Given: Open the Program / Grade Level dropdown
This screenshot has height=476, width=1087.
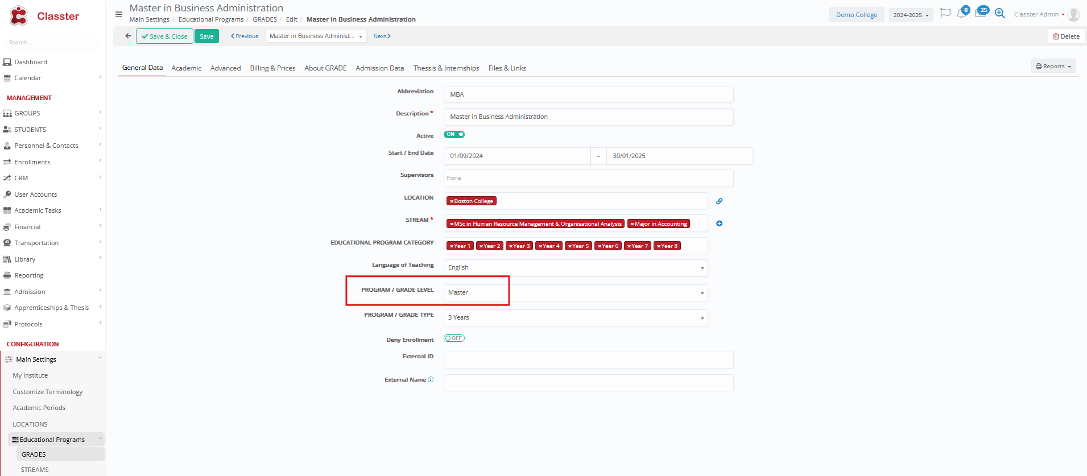Looking at the screenshot, I should (575, 293).
